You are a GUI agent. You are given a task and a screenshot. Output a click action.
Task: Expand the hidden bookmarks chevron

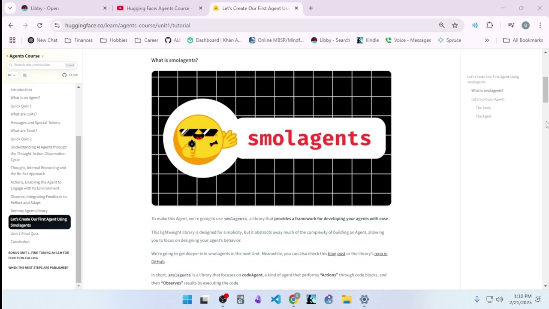487,40
